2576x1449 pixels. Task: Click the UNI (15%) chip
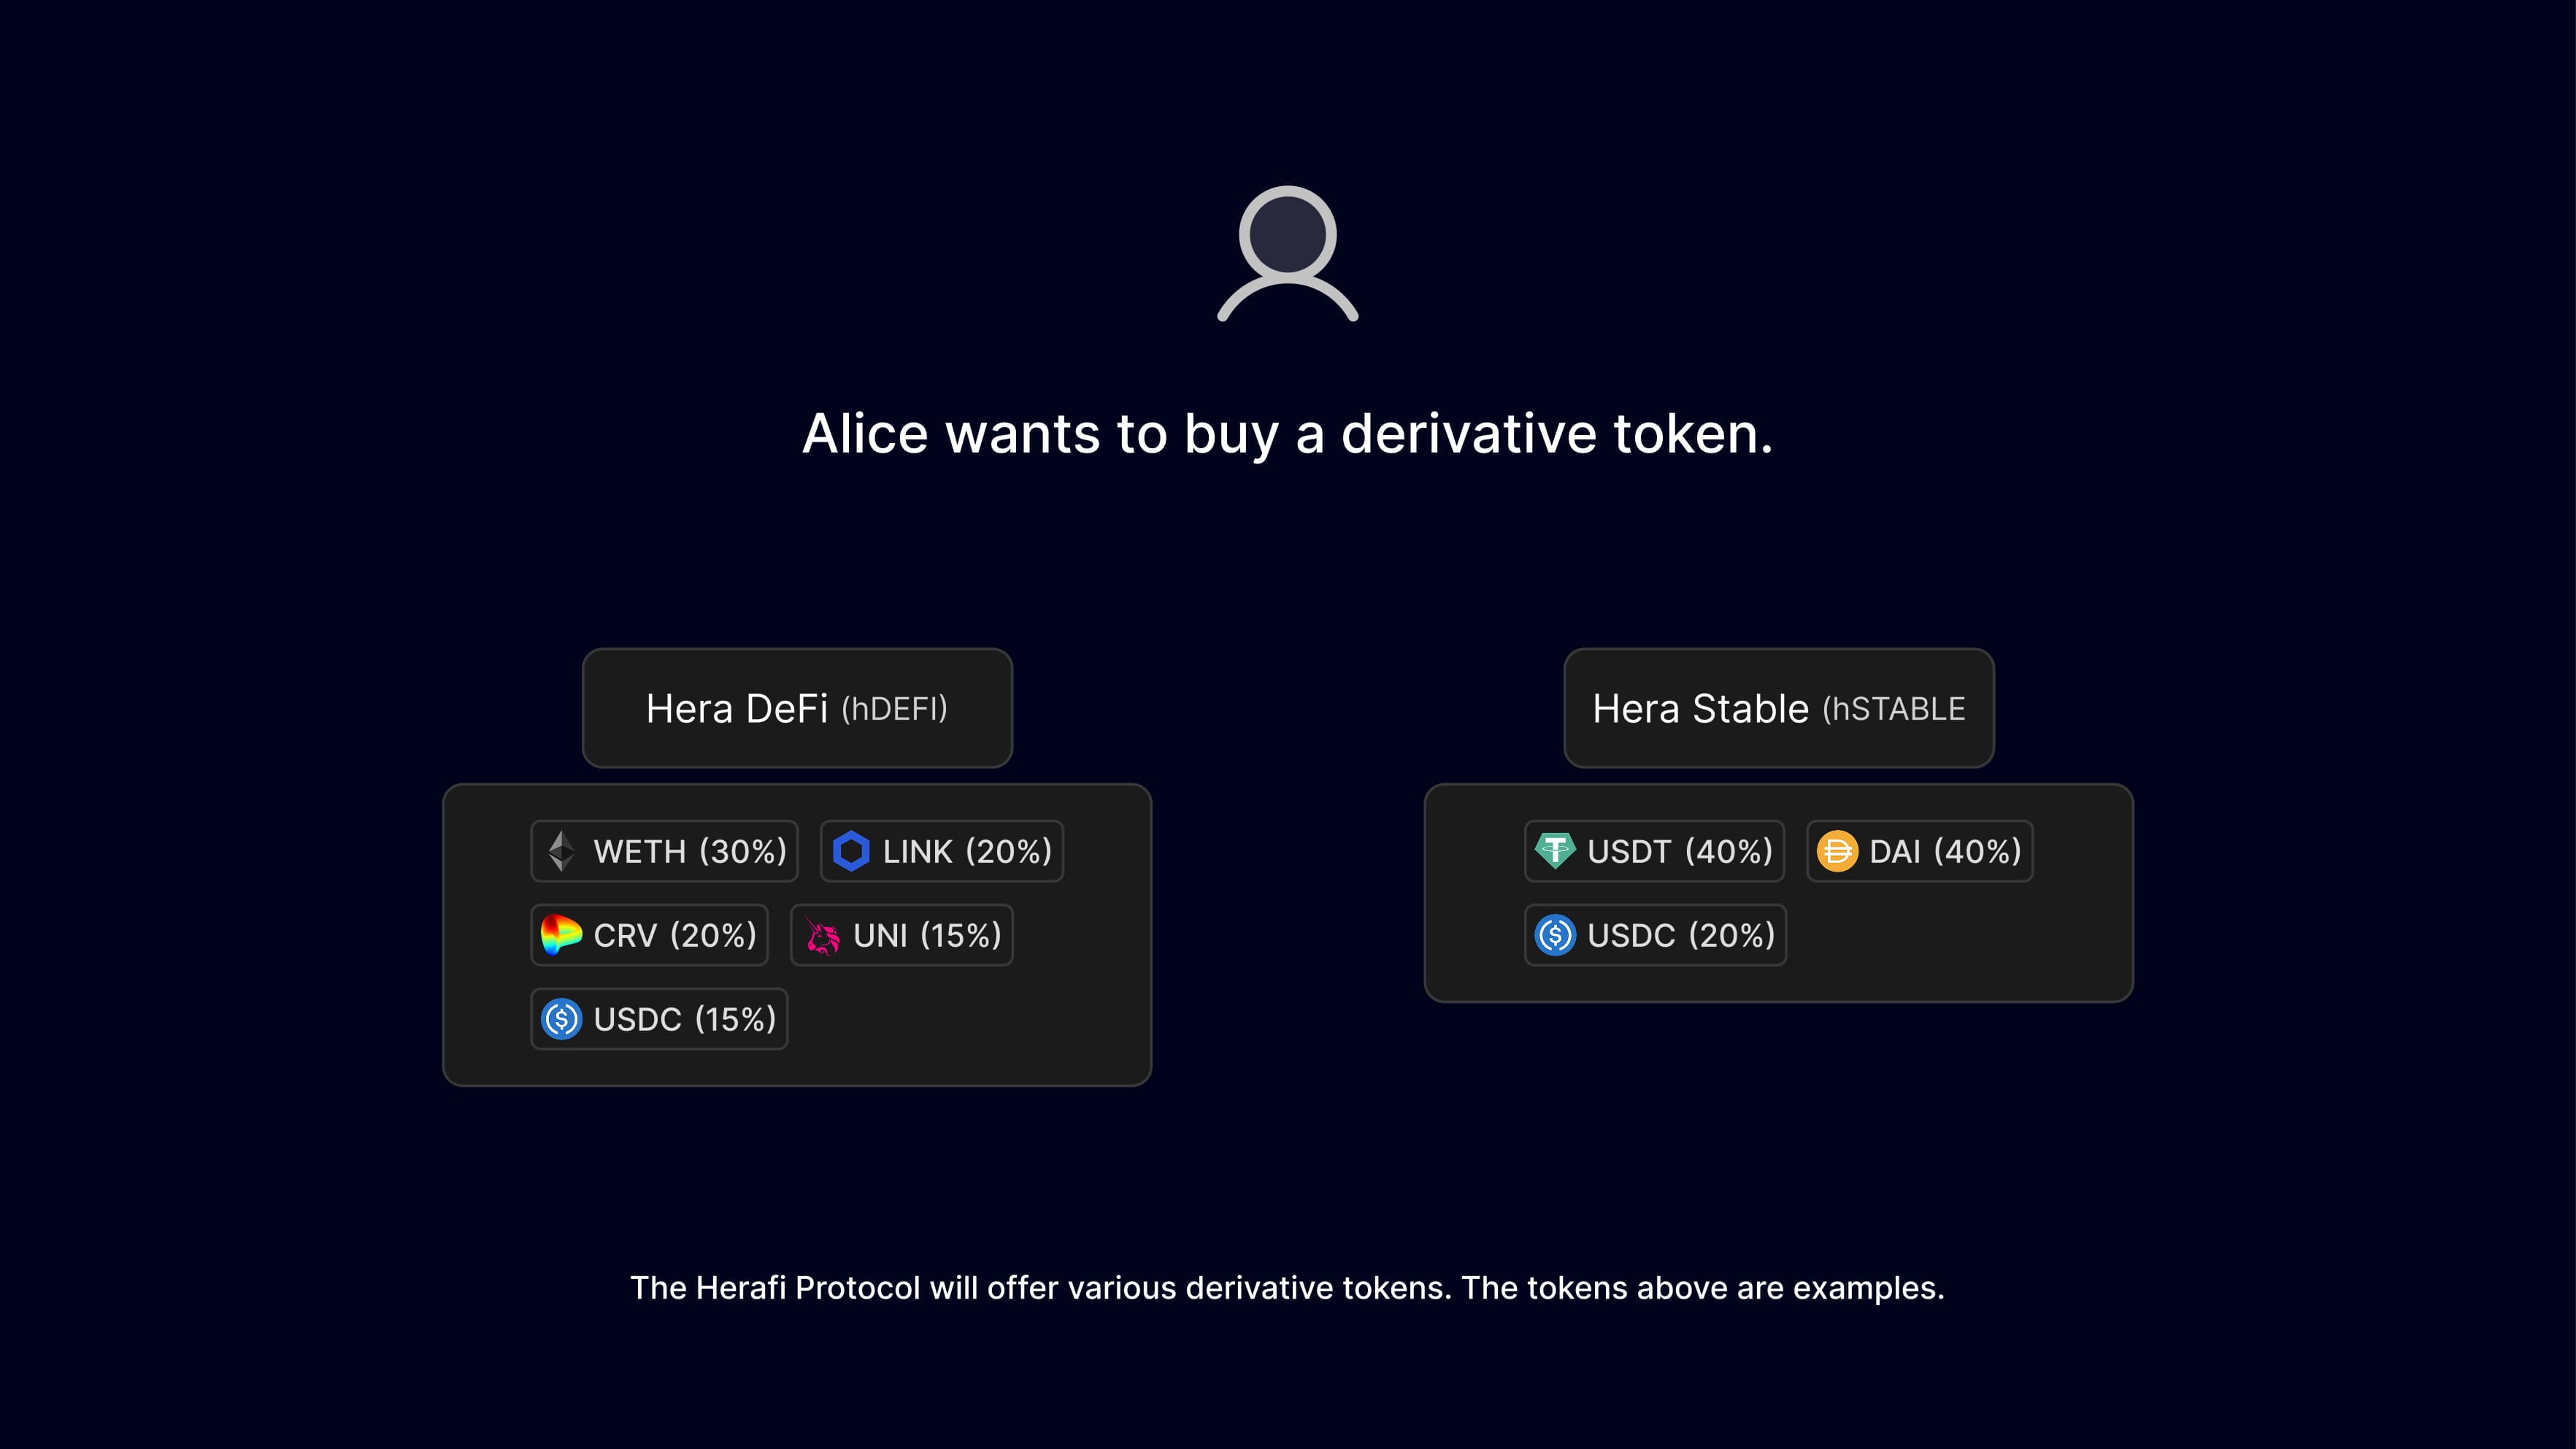coord(901,935)
